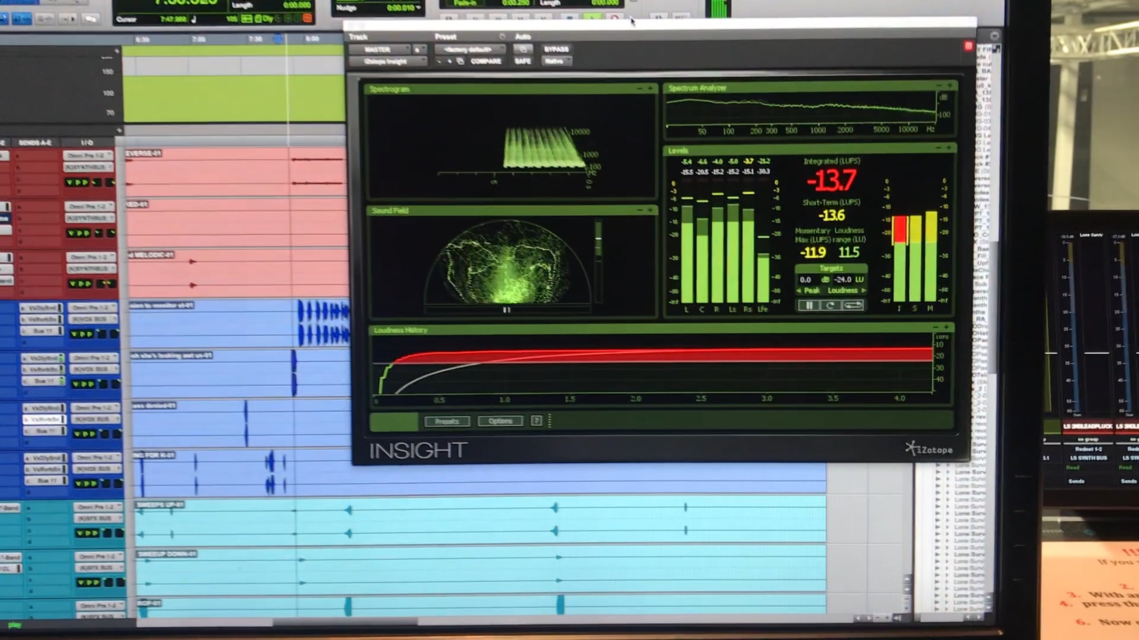Click the Insight footer panel grip handle
1139x640 pixels.
[x=550, y=421]
